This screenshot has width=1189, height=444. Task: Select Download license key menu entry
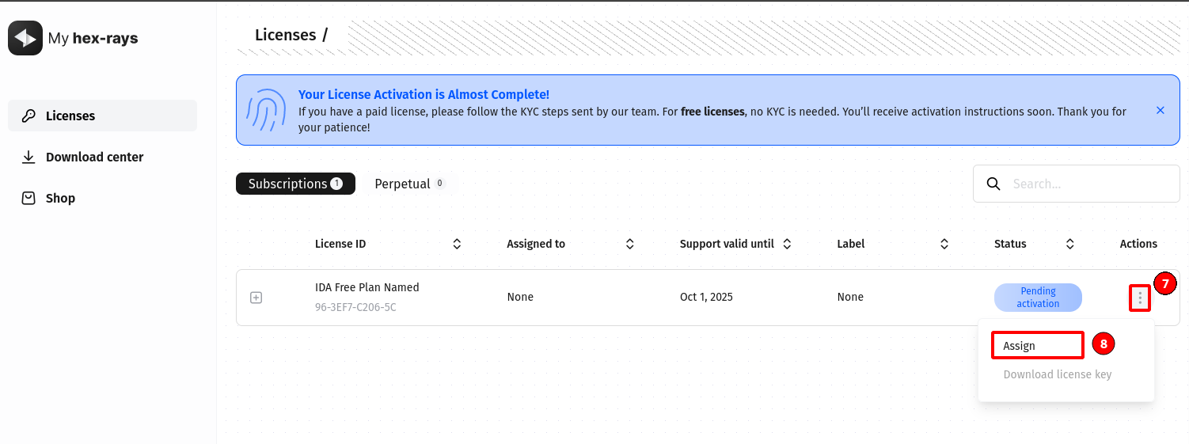pyautogui.click(x=1057, y=374)
